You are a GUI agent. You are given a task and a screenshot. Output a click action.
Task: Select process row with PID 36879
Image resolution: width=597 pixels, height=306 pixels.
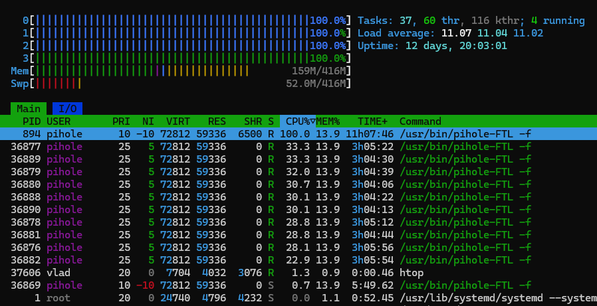[x=298, y=171]
